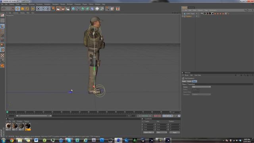Toggle position keying blue button
This screenshot has height=143, width=254.
coord(164,116)
